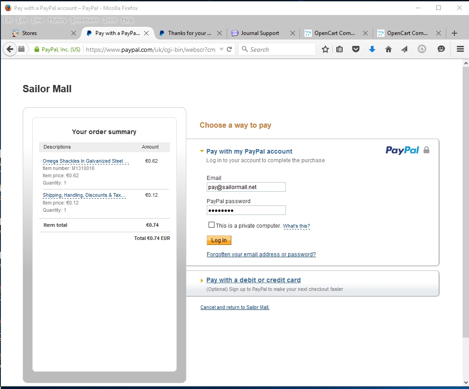469x389 pixels.
Task: Click the paypal.com URL address field
Action: pyautogui.click(x=151, y=50)
